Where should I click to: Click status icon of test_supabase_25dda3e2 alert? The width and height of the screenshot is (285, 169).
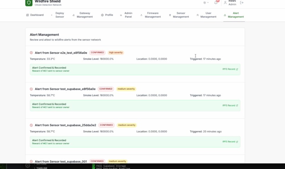click(31, 125)
